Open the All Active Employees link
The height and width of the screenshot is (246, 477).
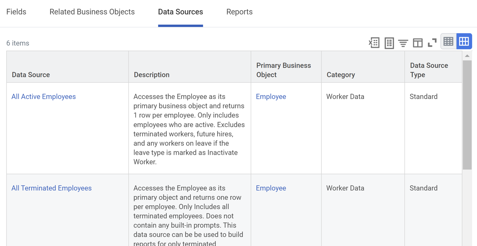click(43, 97)
